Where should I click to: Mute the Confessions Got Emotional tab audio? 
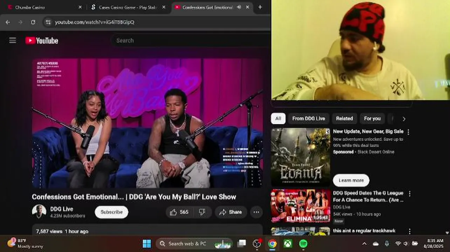click(239, 7)
